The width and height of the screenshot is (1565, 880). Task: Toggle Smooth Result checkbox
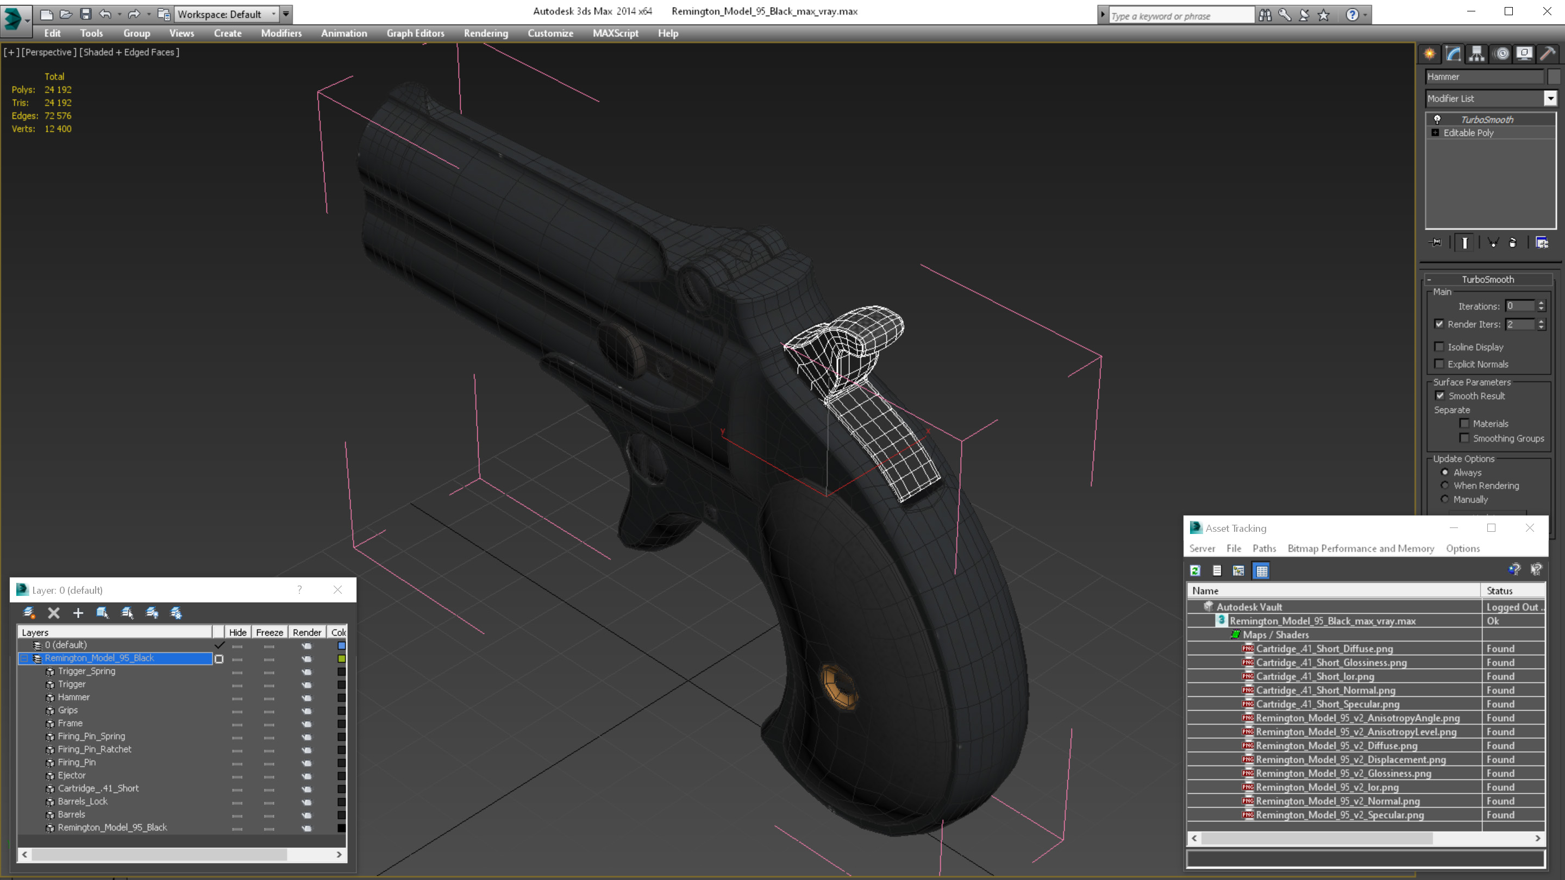click(x=1439, y=395)
